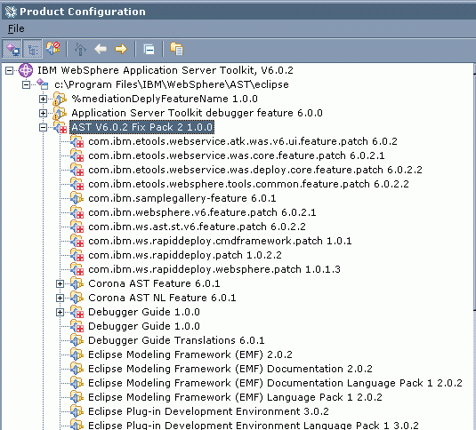Expand the %mediationDeplyFeatureName 1.0.0 node
The image size is (476, 430).
coord(43,99)
